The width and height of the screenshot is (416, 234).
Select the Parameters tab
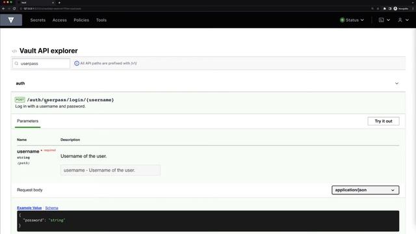tap(27, 121)
